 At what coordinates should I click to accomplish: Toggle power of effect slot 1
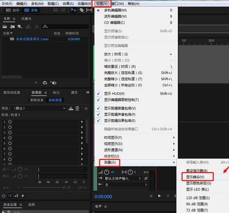(x=10, y=122)
